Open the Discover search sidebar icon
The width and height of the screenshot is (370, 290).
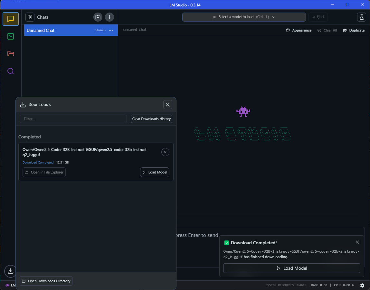pyautogui.click(x=11, y=71)
